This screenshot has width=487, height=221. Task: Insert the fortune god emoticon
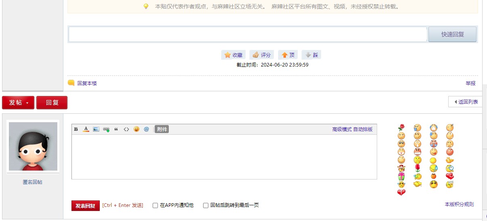click(401, 168)
